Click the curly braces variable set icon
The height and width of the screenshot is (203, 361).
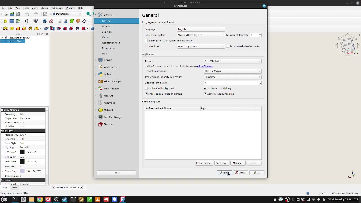point(27,21)
